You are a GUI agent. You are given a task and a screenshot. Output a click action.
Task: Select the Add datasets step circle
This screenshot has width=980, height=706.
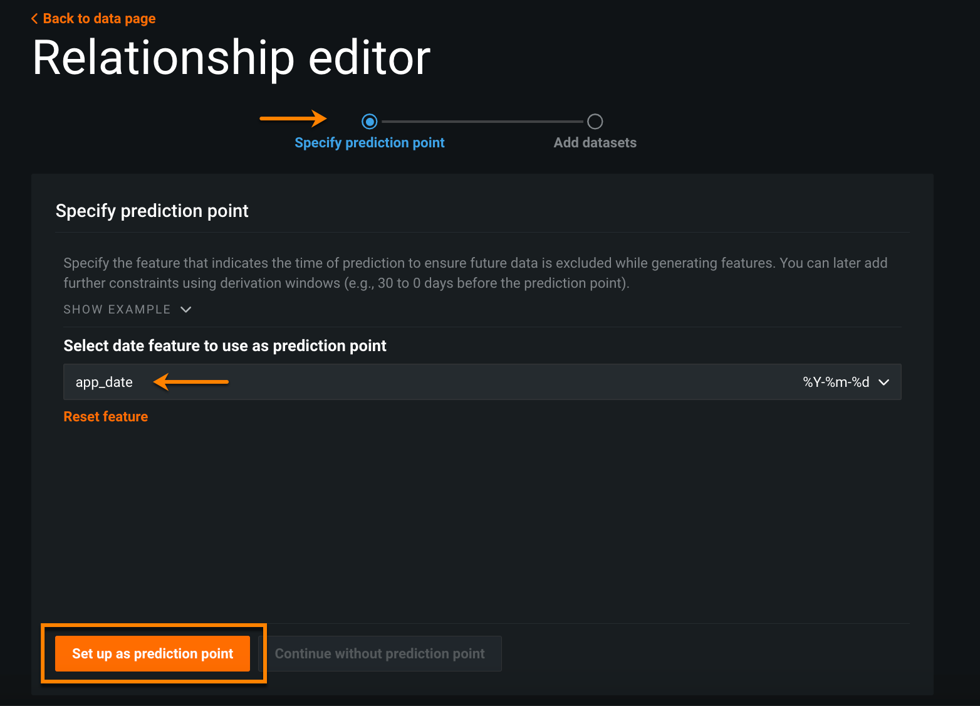pos(595,121)
